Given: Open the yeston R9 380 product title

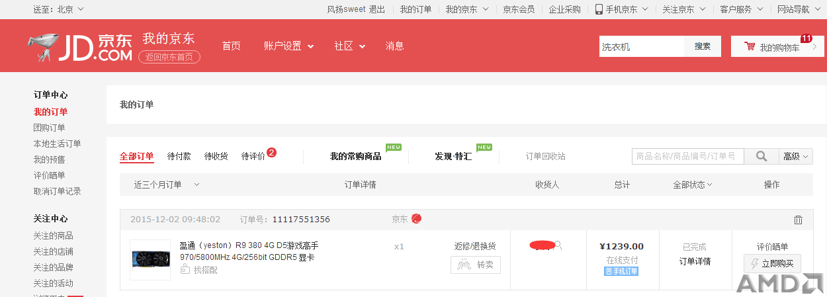Looking at the screenshot, I should coord(249,251).
